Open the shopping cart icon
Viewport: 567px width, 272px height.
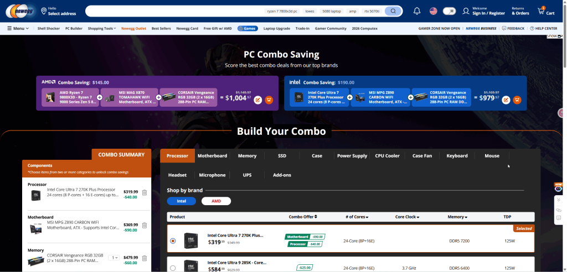click(541, 11)
